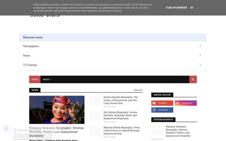Image resolution: width=226 pixels, height=141 pixels.
Task: Click the privacy shield icon at bottom left
Action: 6,128
